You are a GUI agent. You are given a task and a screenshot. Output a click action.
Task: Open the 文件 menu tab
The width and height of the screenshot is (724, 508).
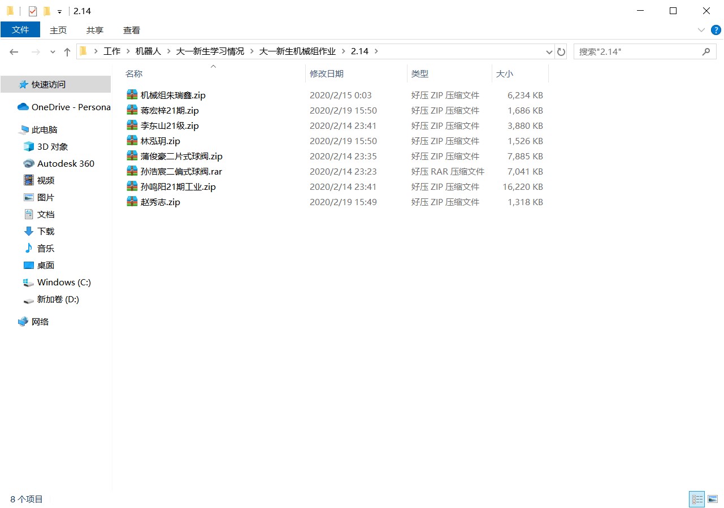click(x=20, y=30)
